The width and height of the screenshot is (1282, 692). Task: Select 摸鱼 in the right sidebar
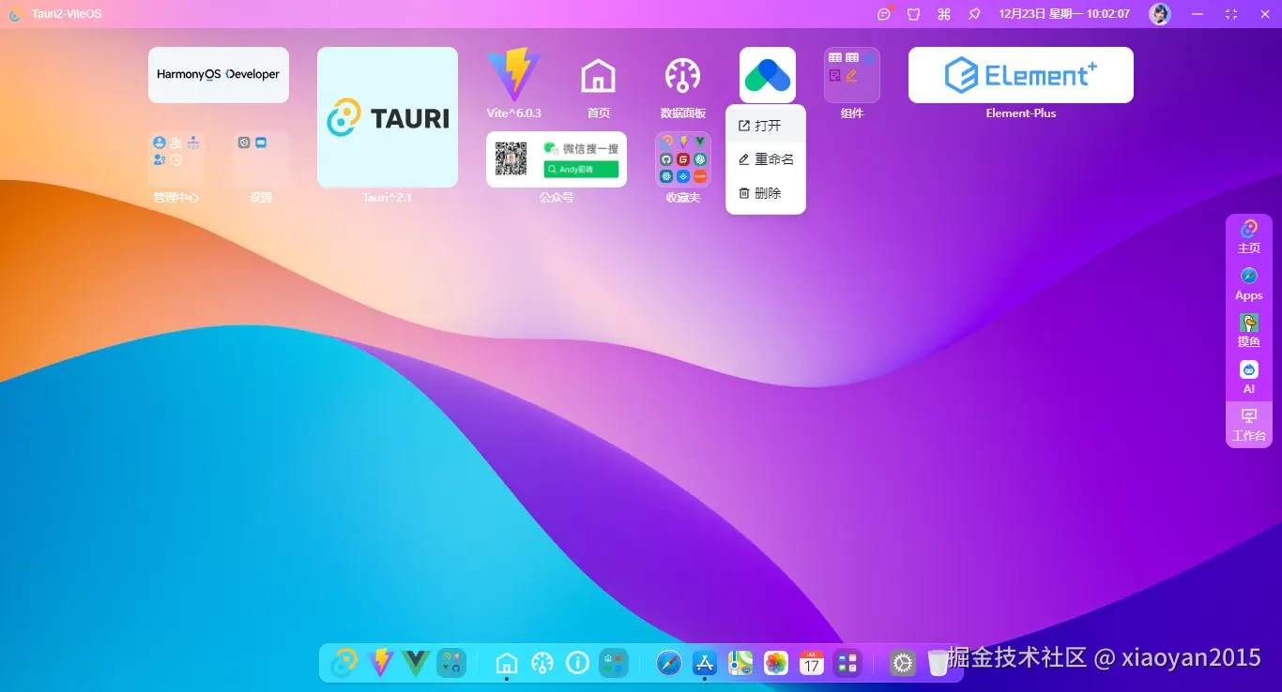coord(1249,331)
